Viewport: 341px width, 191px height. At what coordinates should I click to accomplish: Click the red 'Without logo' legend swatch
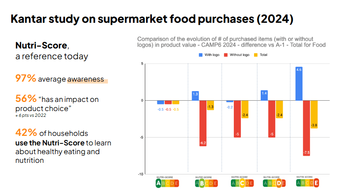pyautogui.click(x=226, y=55)
